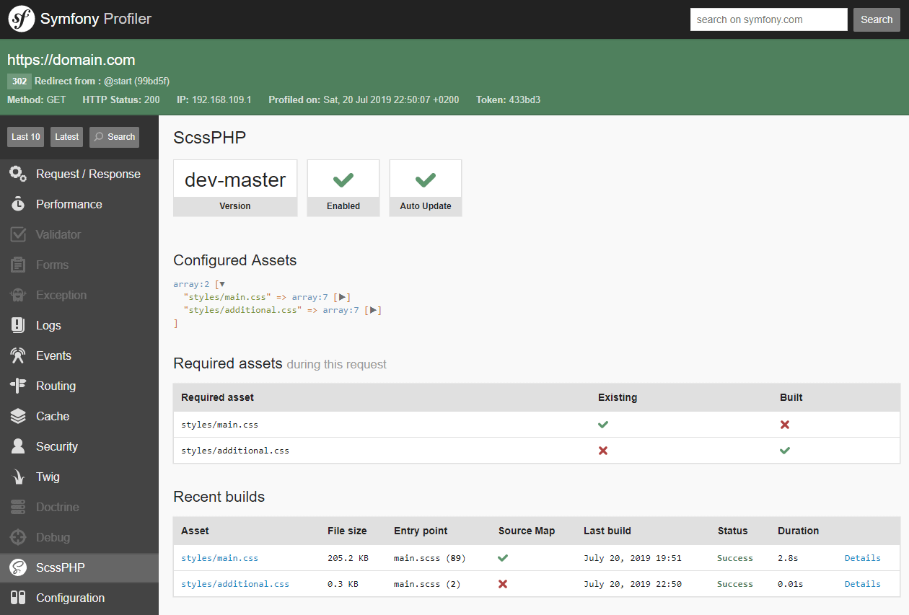909x615 pixels.
Task: Click the Events antenna icon
Action: click(18, 355)
